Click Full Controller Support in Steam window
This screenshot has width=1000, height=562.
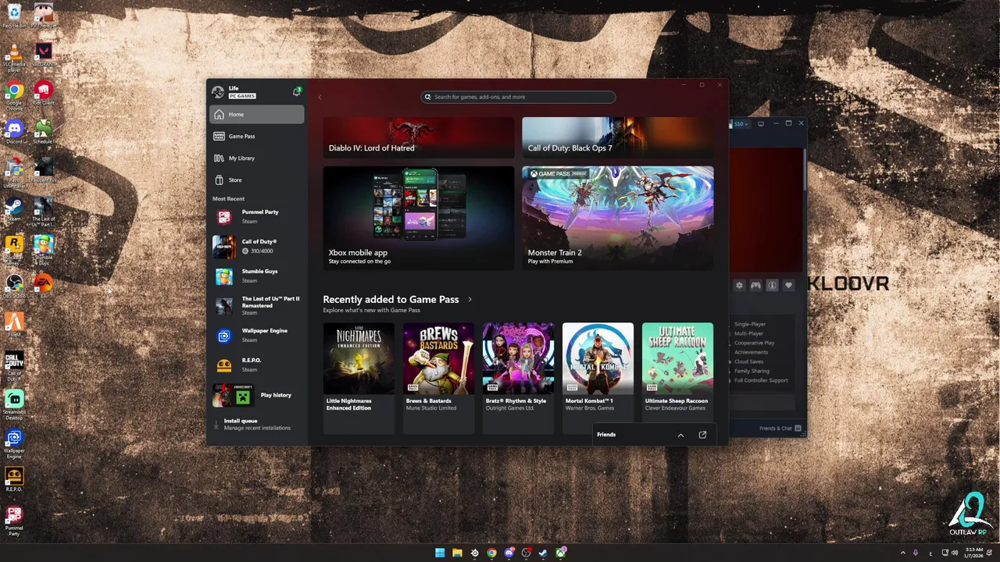pos(760,381)
